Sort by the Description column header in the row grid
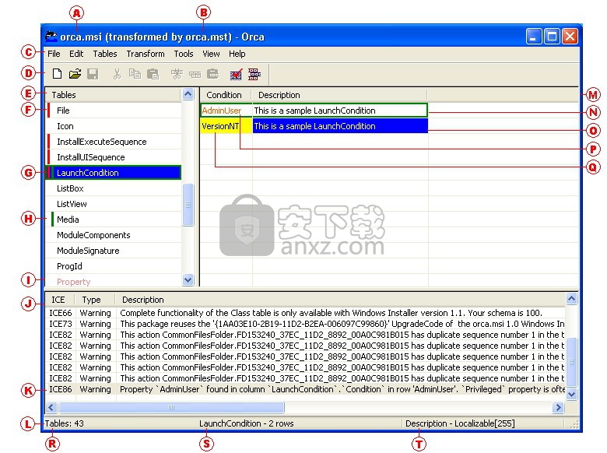This screenshot has height=453, width=607. 339,95
